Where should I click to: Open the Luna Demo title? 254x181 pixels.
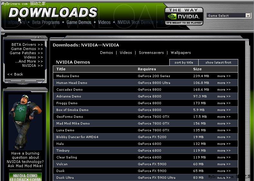pyautogui.click(x=65, y=130)
